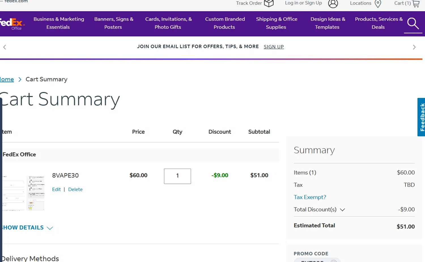
Task: Click the Track Order package icon
Action: tap(269, 3)
